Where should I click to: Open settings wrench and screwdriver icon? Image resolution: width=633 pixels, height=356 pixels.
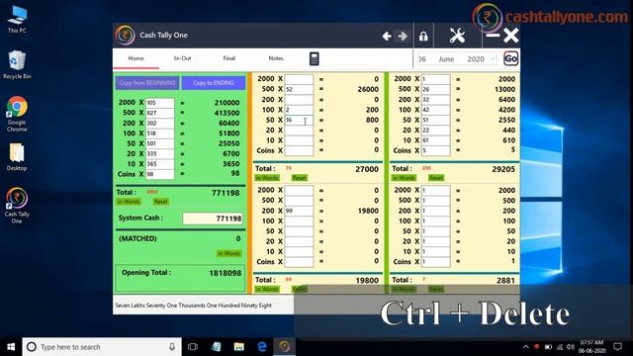[457, 36]
